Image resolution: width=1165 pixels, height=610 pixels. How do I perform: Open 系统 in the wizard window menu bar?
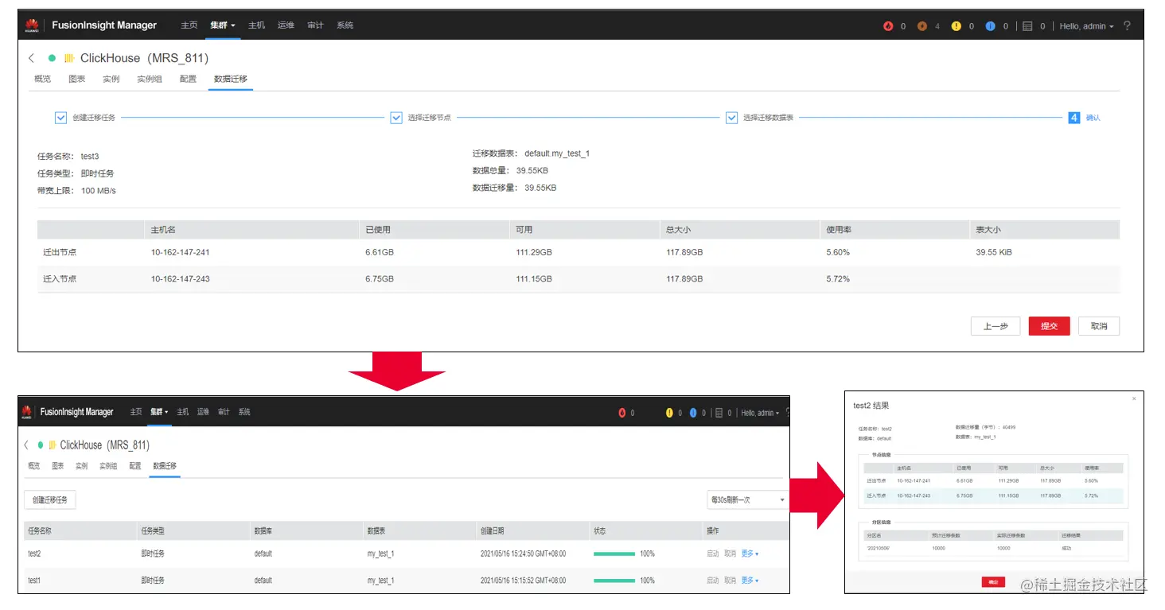coord(345,25)
